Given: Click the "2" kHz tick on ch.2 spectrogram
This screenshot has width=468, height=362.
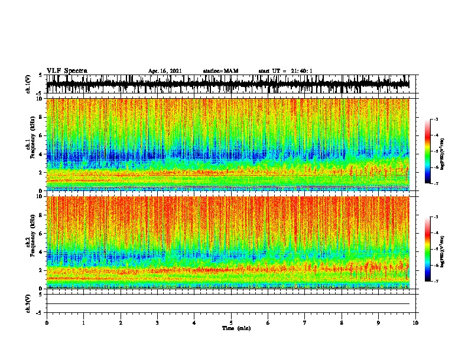Looking at the screenshot, I should (41, 270).
